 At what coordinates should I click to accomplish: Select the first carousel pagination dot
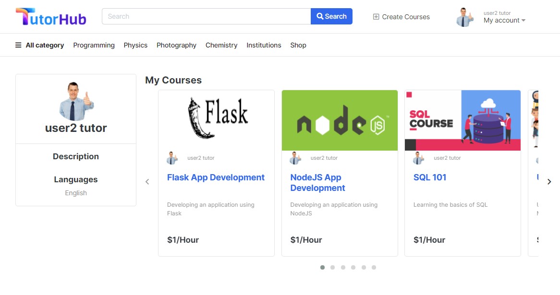322,267
